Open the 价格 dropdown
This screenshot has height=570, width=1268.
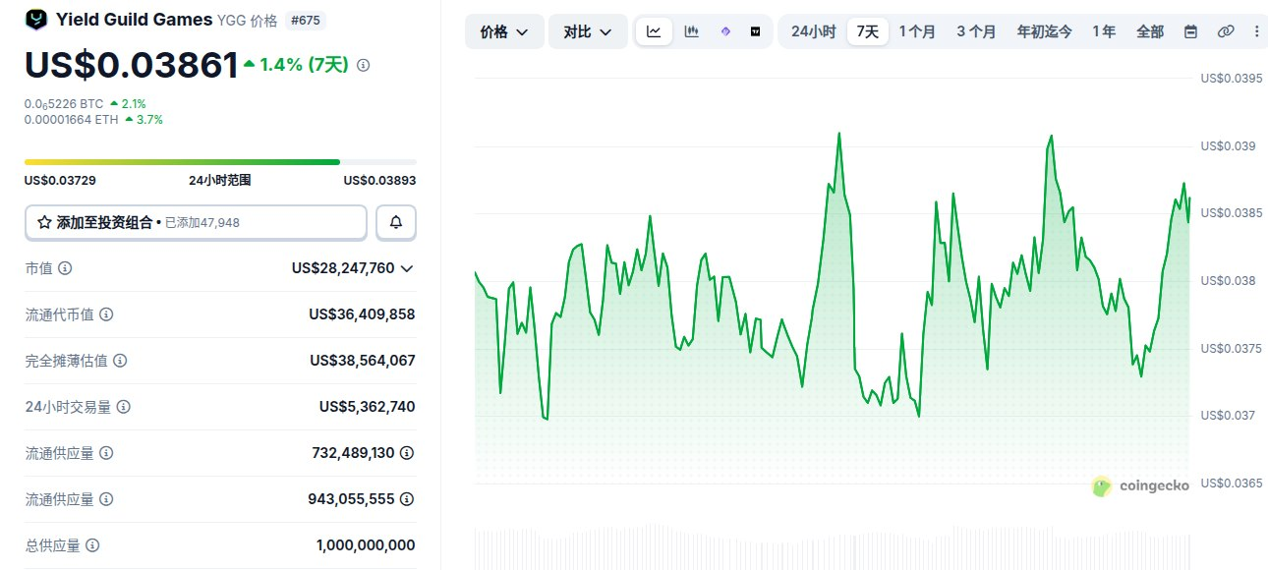(504, 31)
